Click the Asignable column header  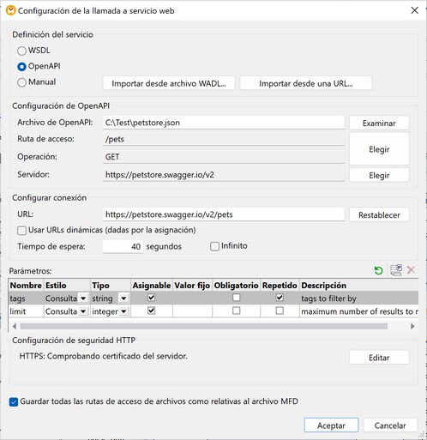click(x=152, y=286)
